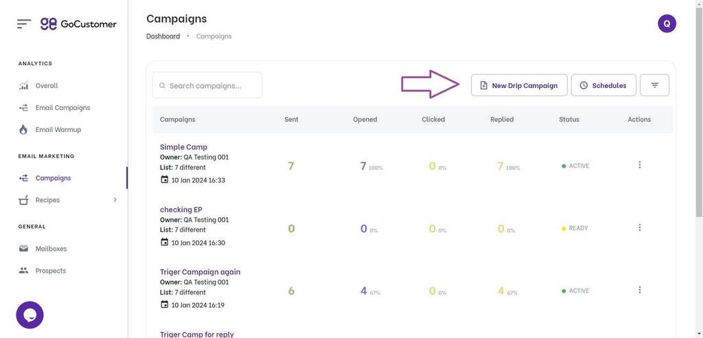Open actions menu for Triger Campaign again
This screenshot has width=703, height=338.
tap(639, 290)
